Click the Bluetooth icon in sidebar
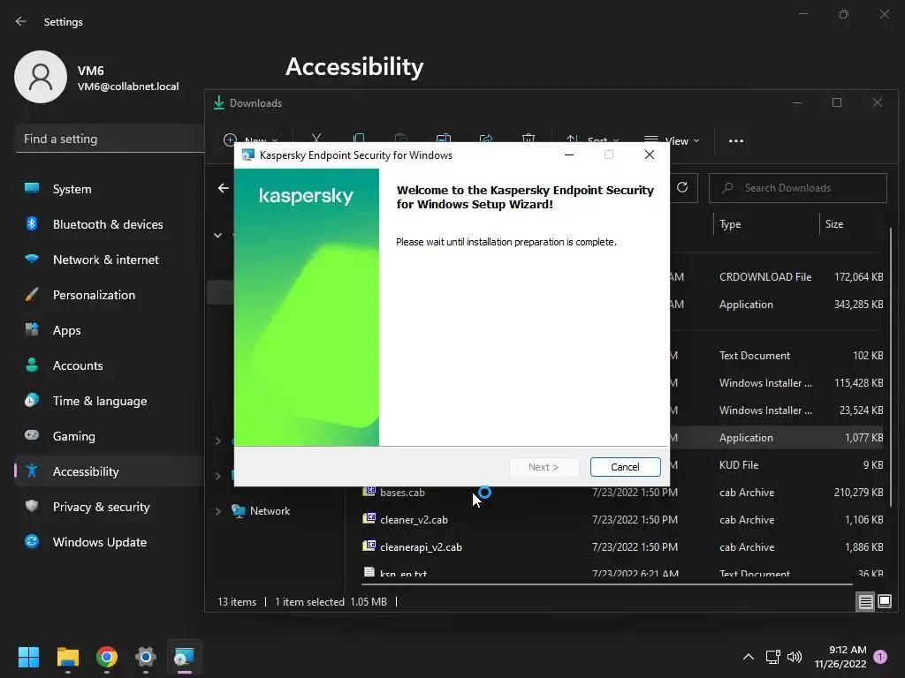This screenshot has width=905, height=678. click(32, 223)
